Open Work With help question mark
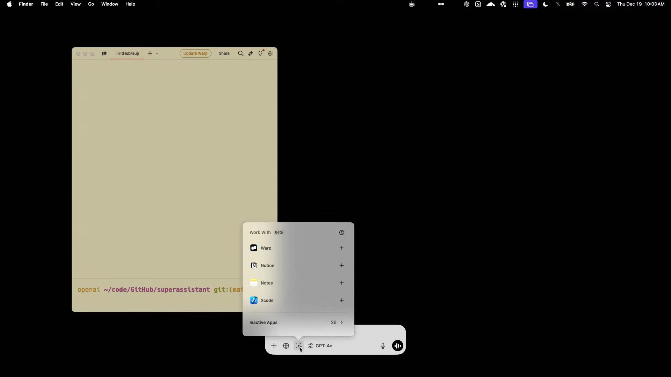671x377 pixels. (341, 232)
